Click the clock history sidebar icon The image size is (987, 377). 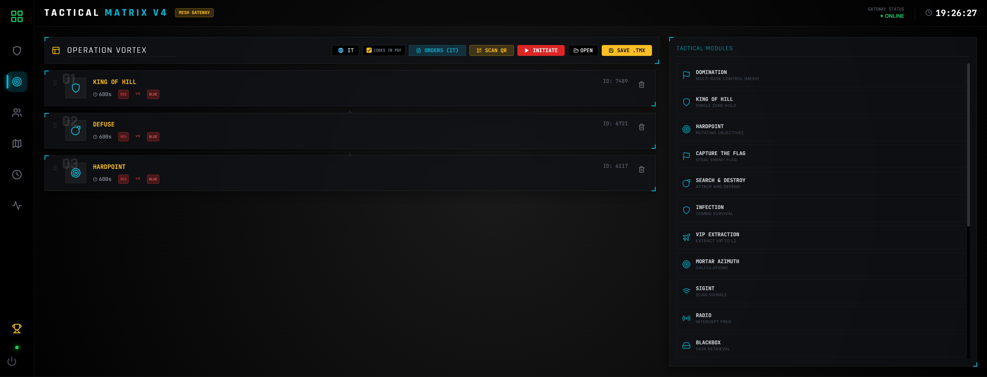click(17, 175)
